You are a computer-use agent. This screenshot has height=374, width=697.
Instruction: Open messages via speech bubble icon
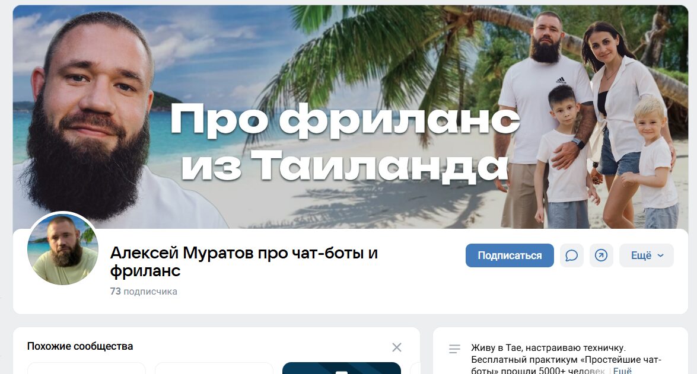tap(572, 255)
